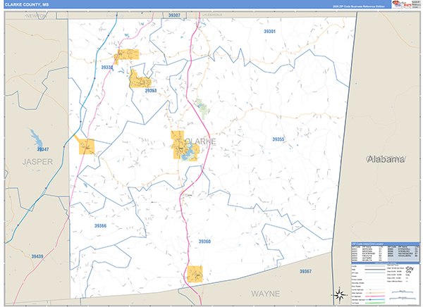Click ZIP code label 39330

107,67
